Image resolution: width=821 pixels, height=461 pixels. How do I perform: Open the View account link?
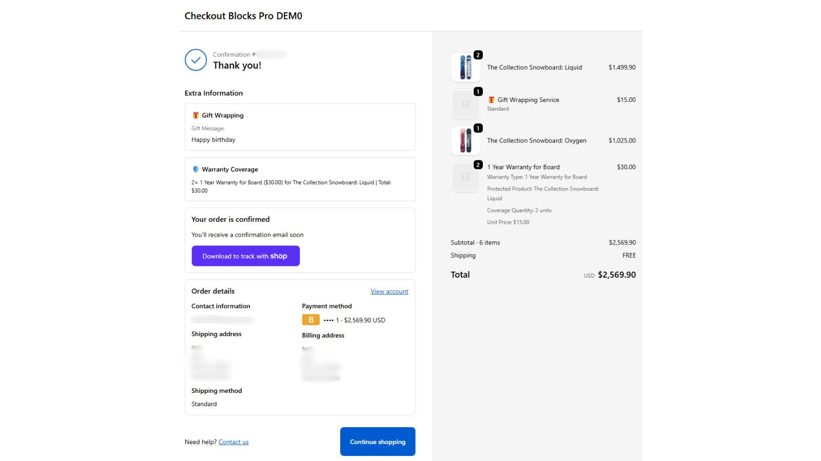tap(389, 291)
